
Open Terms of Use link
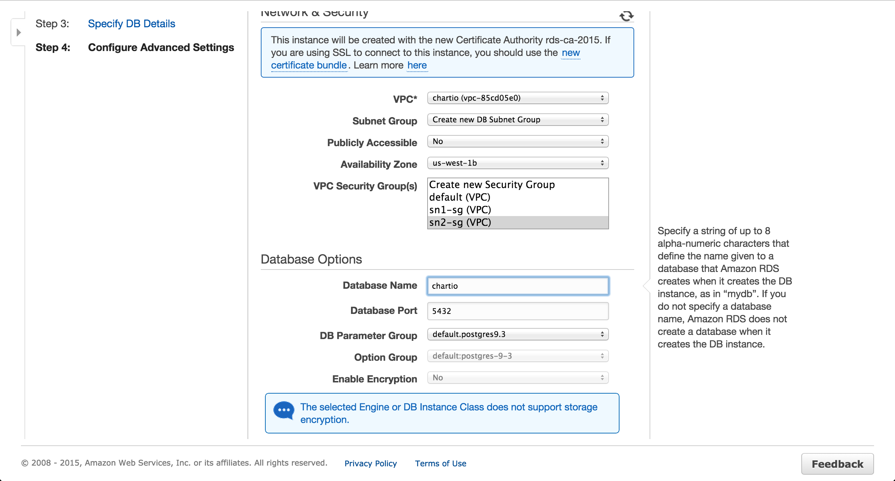[441, 464]
